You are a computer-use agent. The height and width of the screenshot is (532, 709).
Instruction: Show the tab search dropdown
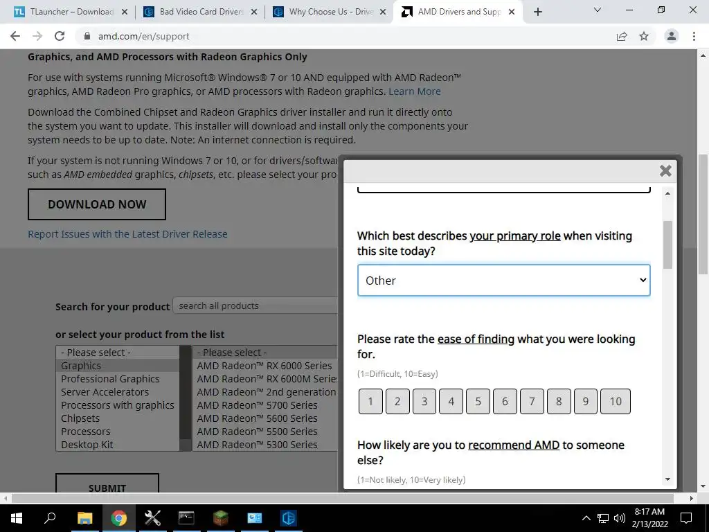tap(598, 10)
